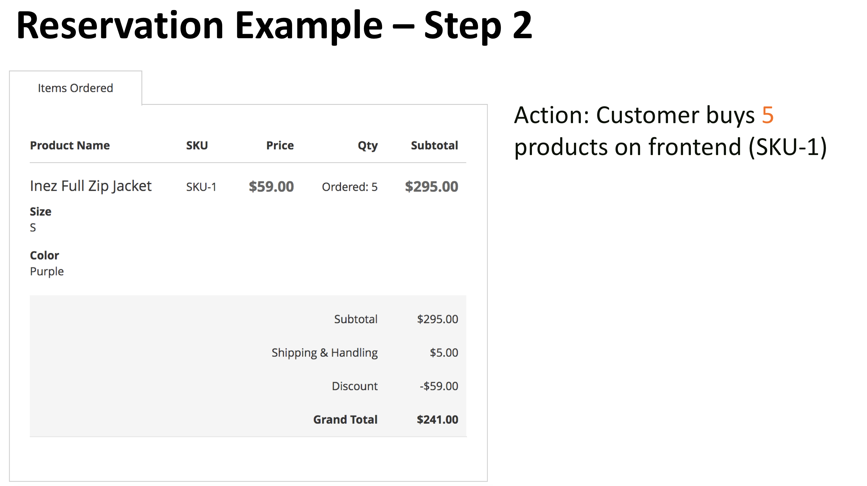Screen dimensions: 867x486
Task: Select the Inez Full Zip Jacket product name
Action: pyautogui.click(x=91, y=185)
